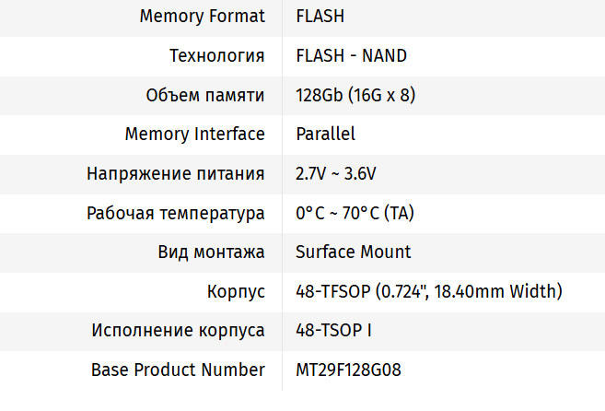Select the "MT29F128G08" product number
This screenshot has width=605, height=411.
click(348, 370)
